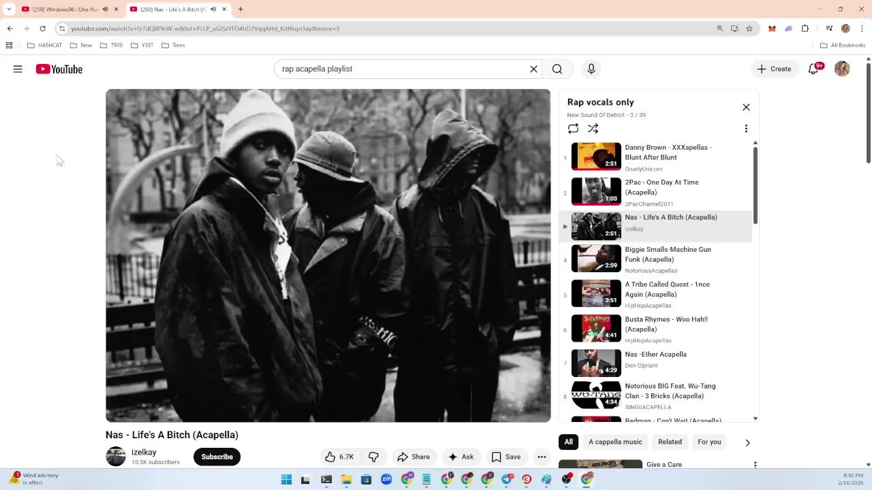
Task: Play Nas Ether Acapella
Action: (x=657, y=363)
